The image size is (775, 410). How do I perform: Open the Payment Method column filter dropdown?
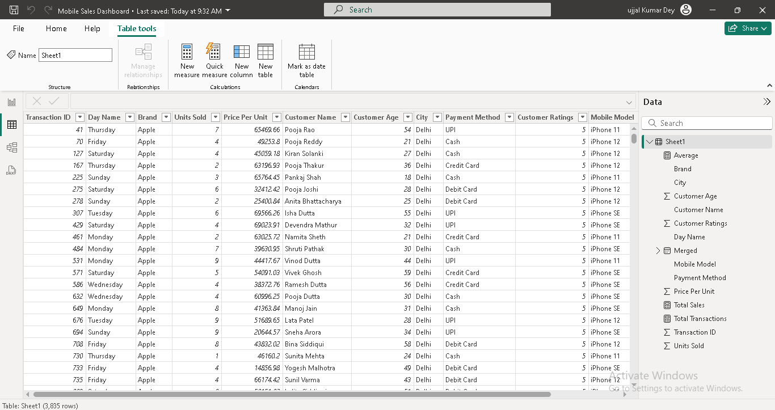[509, 117]
